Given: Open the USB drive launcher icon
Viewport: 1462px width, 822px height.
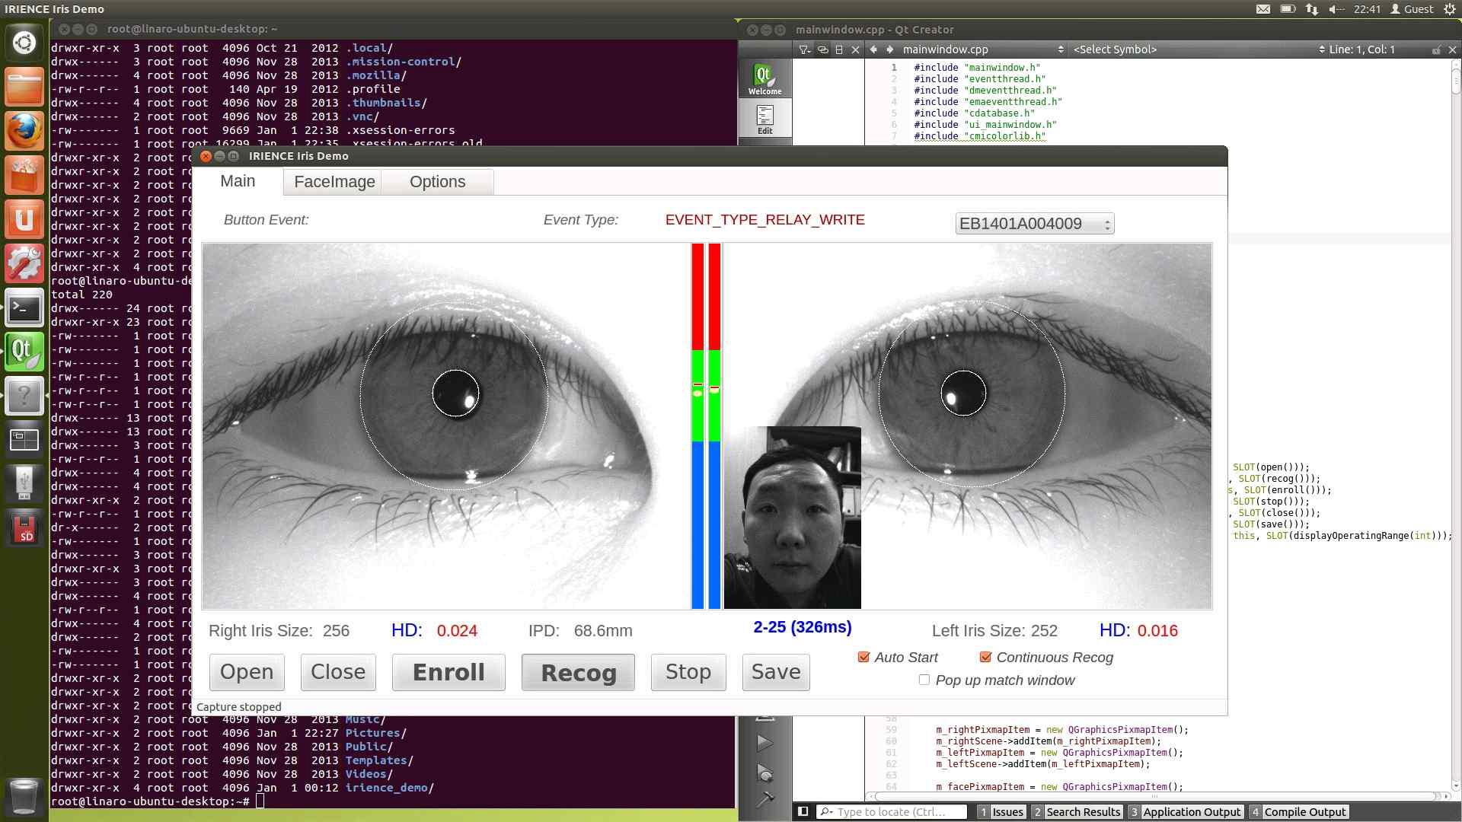Looking at the screenshot, I should pos(24,484).
